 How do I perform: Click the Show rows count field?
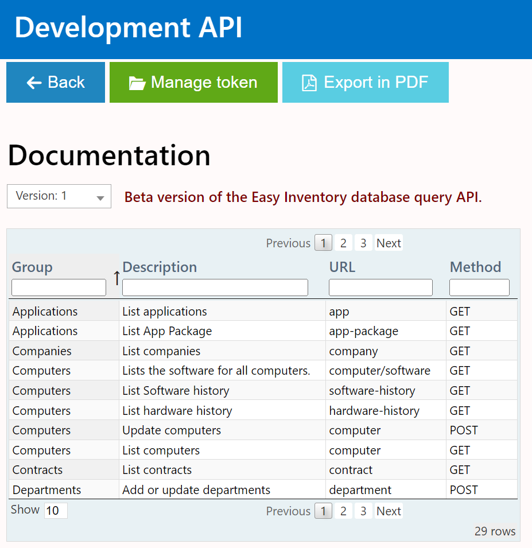pos(56,510)
